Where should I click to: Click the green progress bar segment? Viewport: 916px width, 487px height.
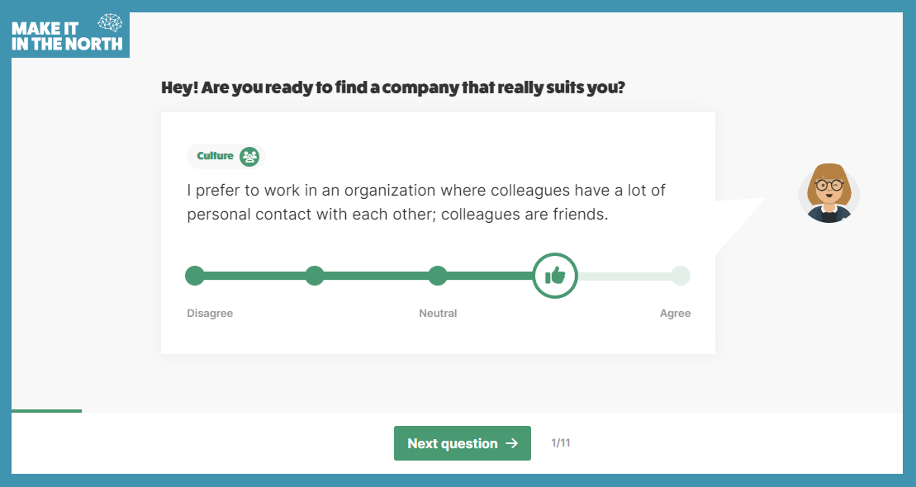(46, 410)
